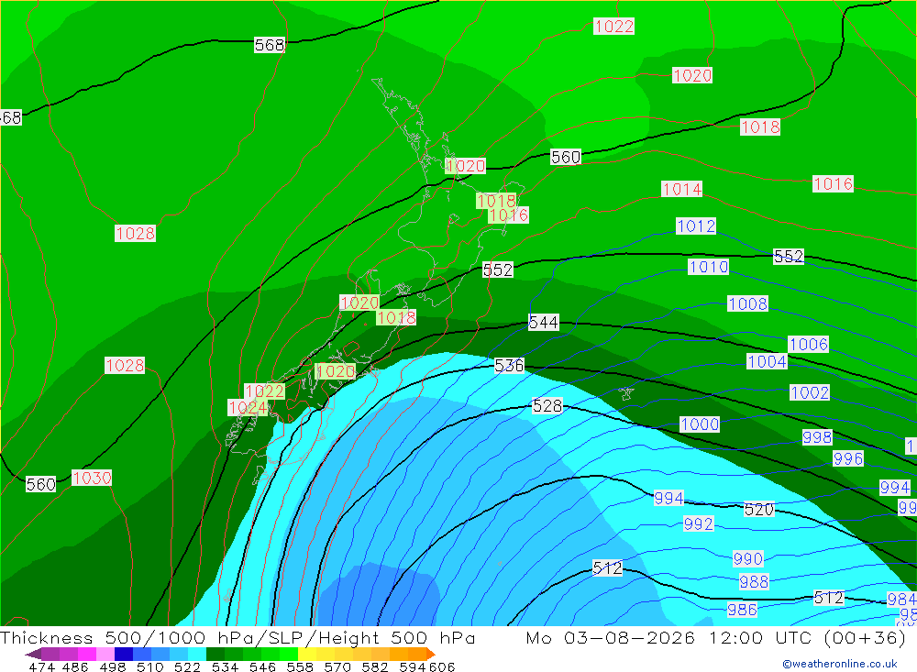Click the blue 992 isobar label
The width and height of the screenshot is (917, 672).
point(699,523)
